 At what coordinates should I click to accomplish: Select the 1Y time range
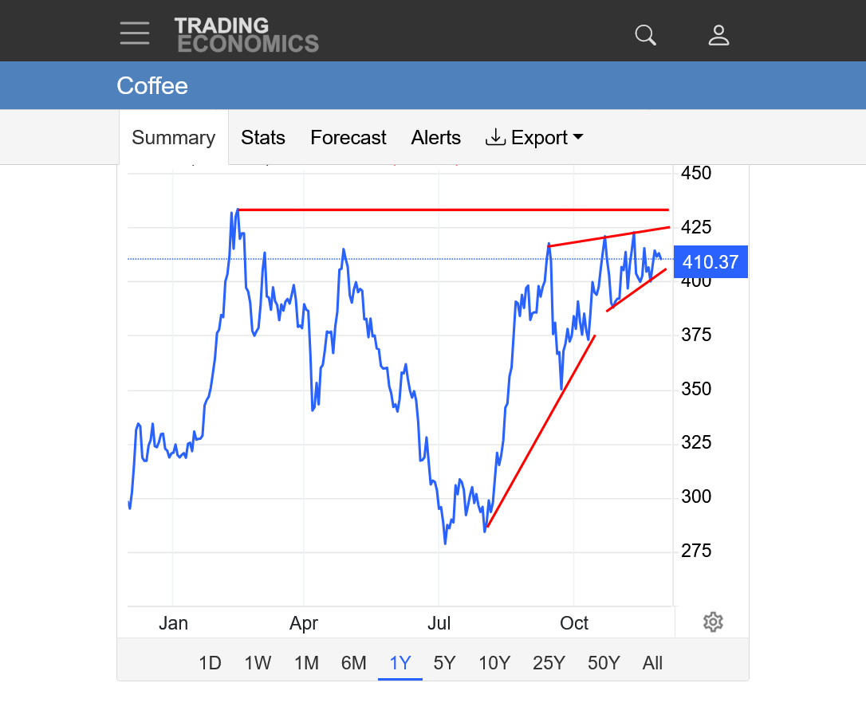pos(400,663)
